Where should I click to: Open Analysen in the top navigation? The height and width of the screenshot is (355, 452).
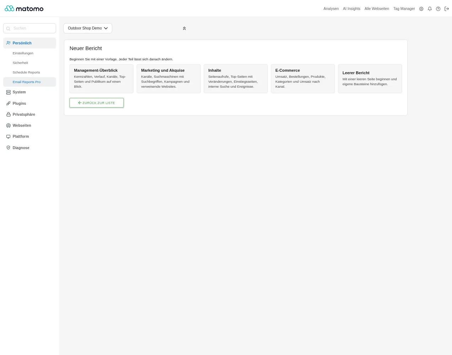(331, 9)
